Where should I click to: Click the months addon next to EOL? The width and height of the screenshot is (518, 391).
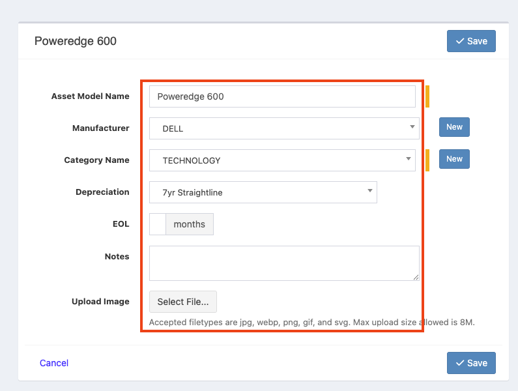point(189,224)
